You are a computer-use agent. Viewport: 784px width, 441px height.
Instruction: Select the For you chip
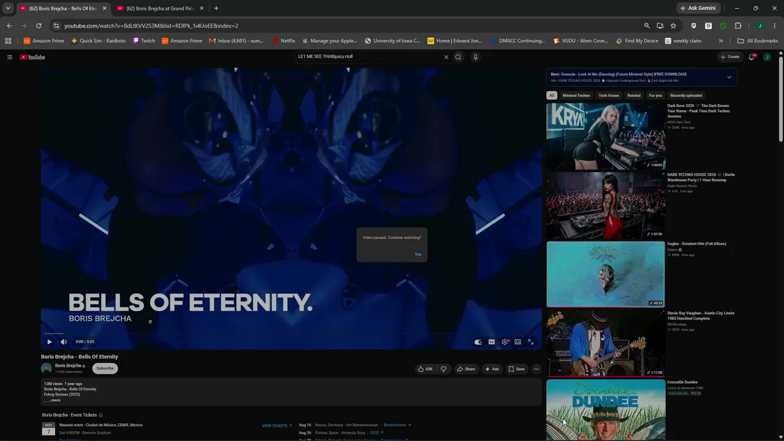coord(655,96)
